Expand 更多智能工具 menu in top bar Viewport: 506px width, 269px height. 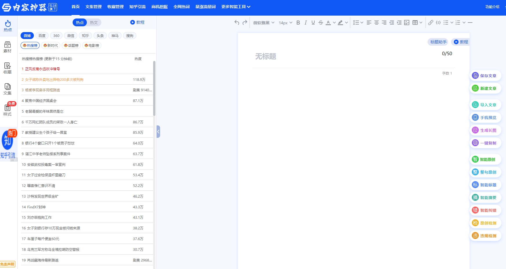236,7
